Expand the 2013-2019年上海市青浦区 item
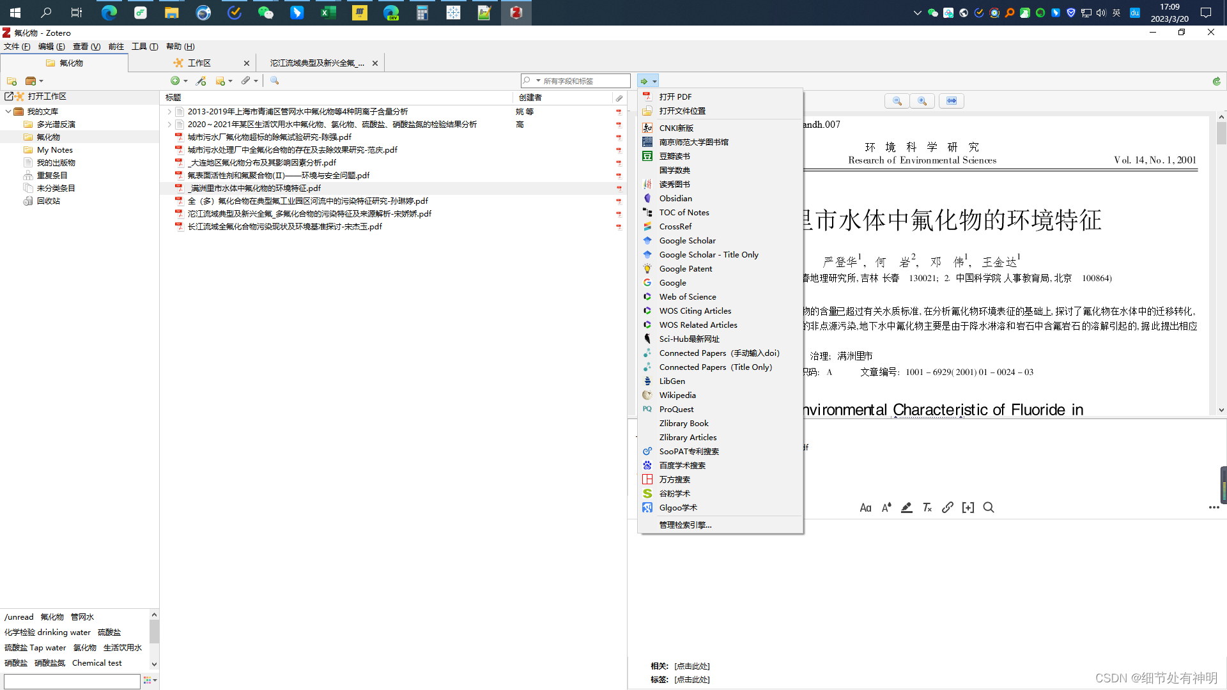The height and width of the screenshot is (690, 1227). point(169,112)
